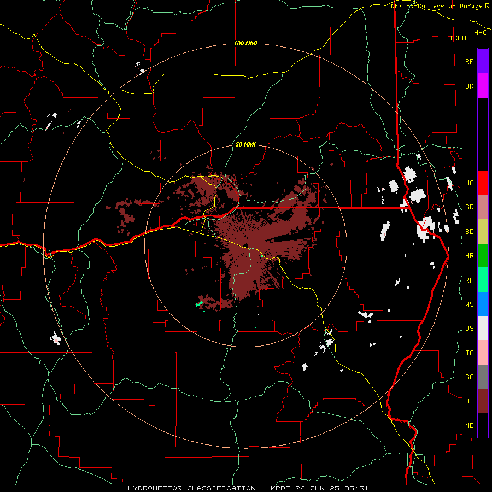Click the HA red legend swatch
This screenshot has height=492, width=492.
click(483, 183)
